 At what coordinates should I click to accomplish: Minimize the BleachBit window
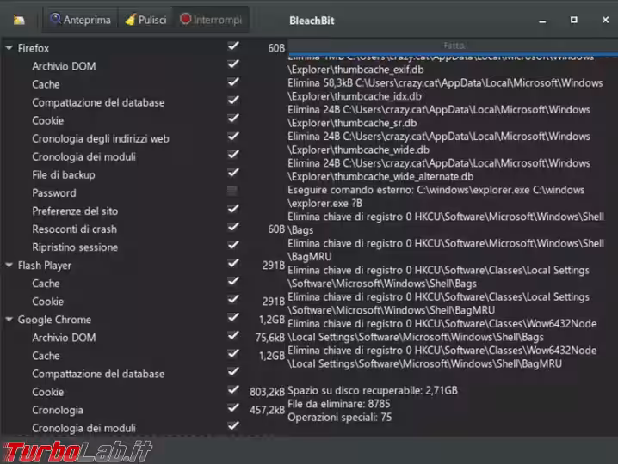(x=543, y=20)
